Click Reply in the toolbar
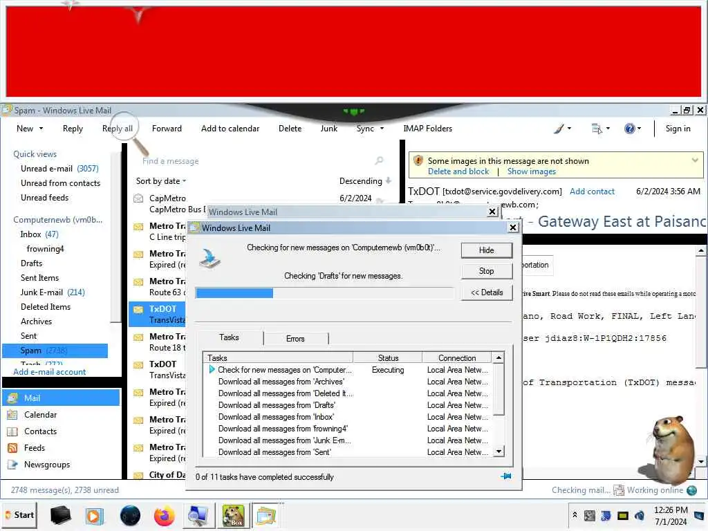Viewport: 708px width, 531px height. [73, 129]
